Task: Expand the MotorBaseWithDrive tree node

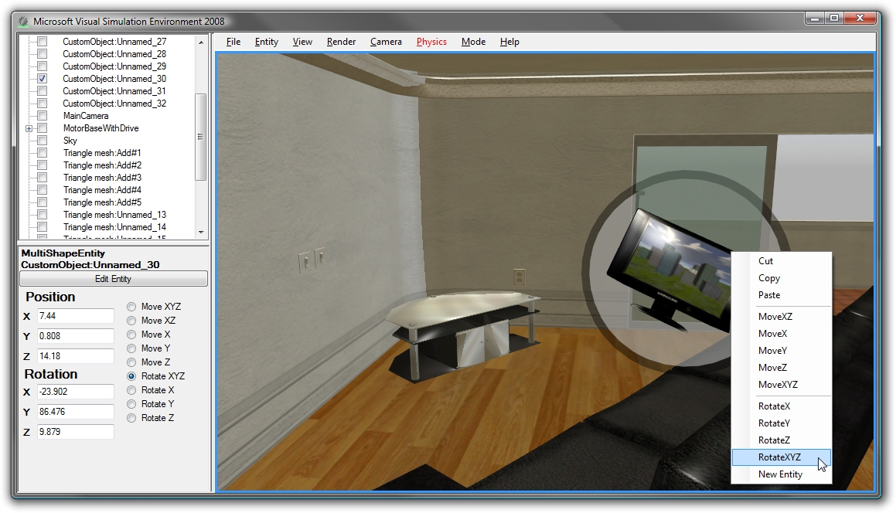Action: pyautogui.click(x=28, y=127)
